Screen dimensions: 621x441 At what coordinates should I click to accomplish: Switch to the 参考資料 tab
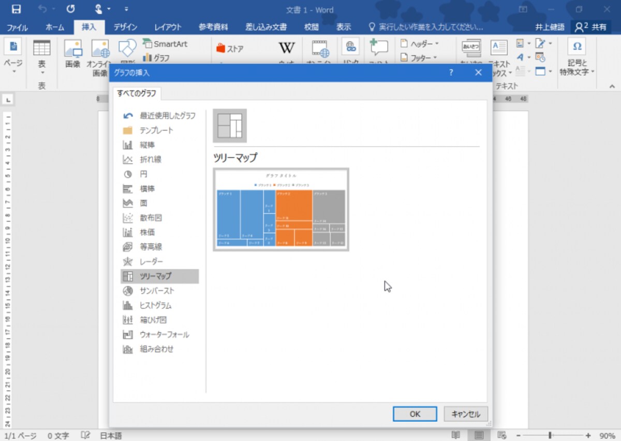[213, 27]
